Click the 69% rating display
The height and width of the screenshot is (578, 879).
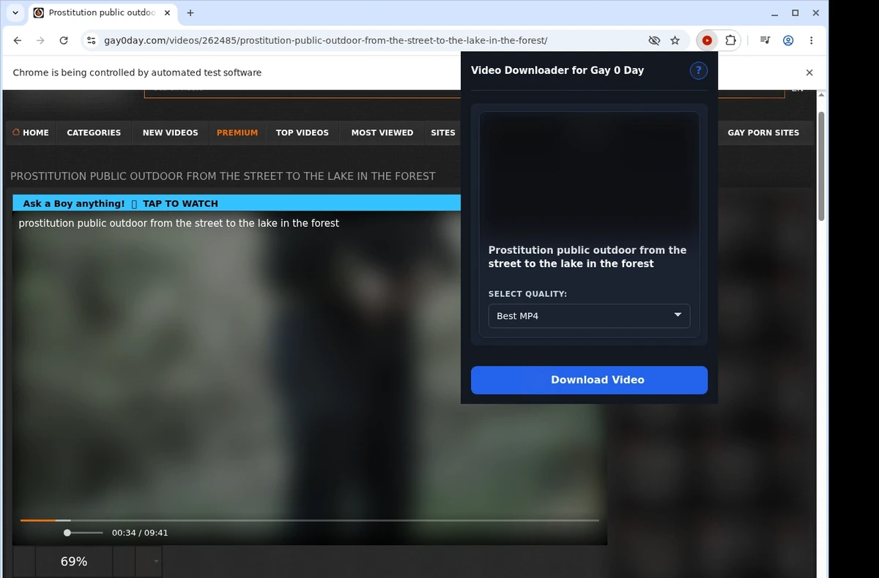click(74, 561)
